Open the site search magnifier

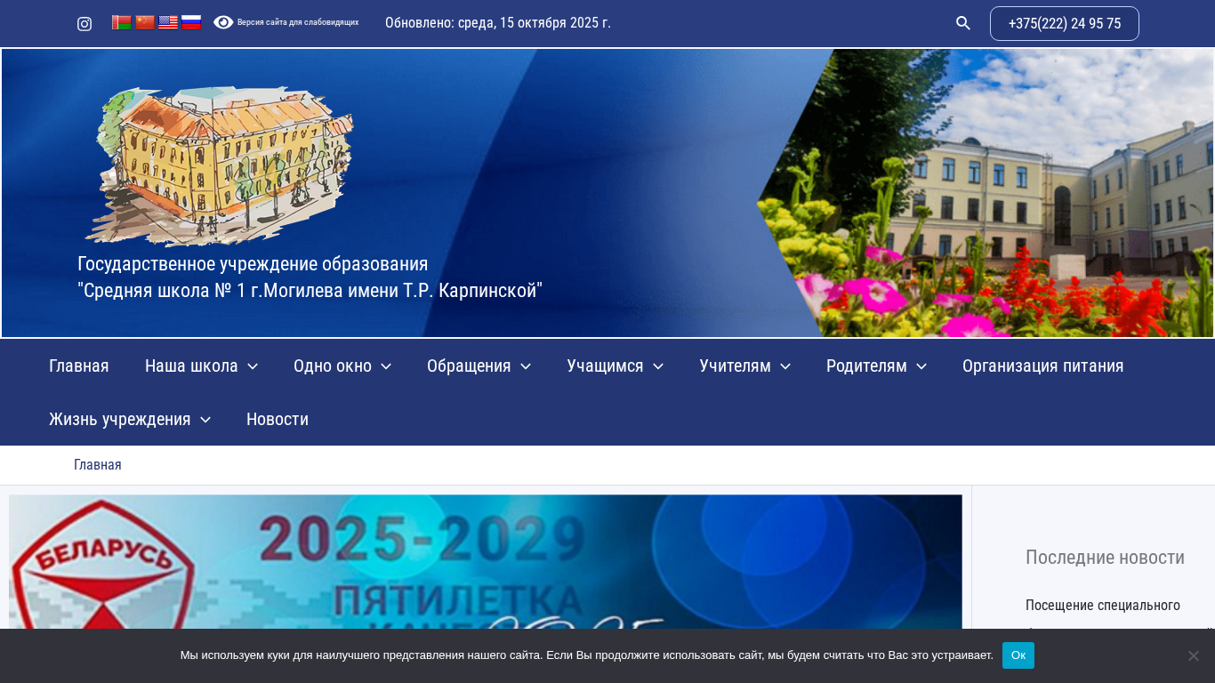point(963,23)
